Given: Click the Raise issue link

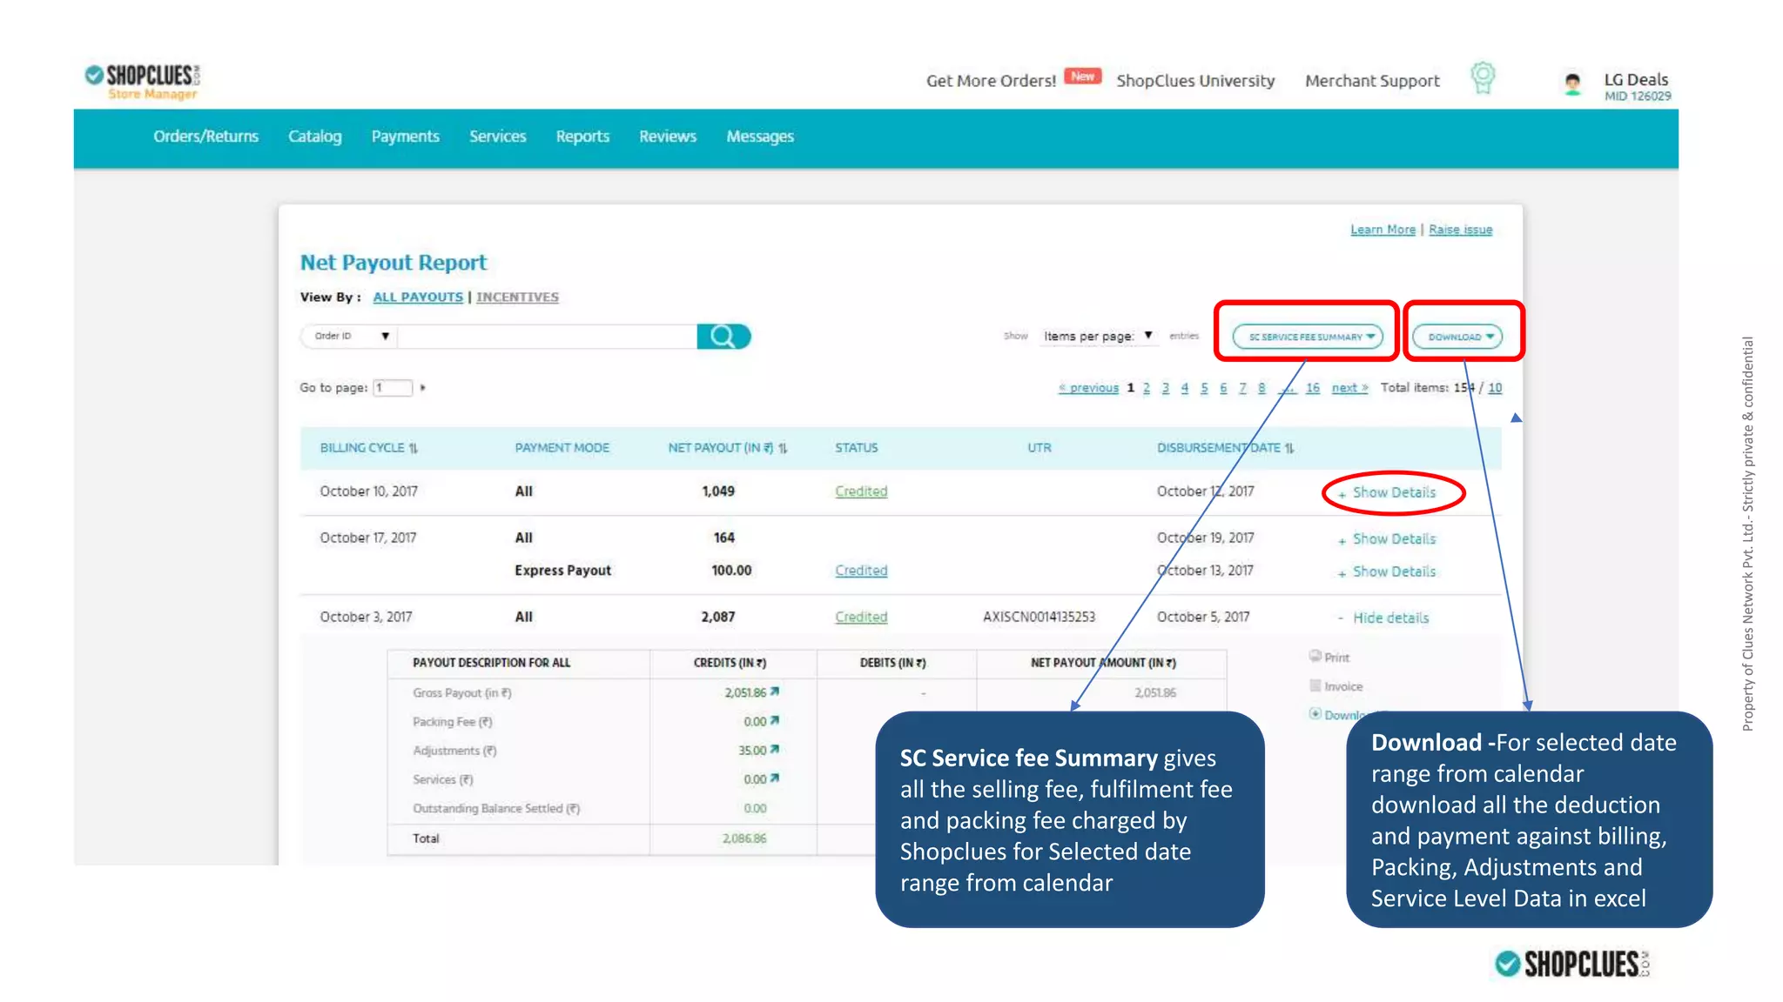Looking at the screenshot, I should pos(1460,230).
